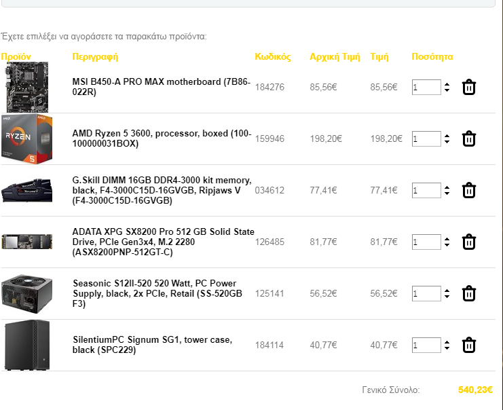This screenshot has height=410, width=503.
Task: Decrease quantity of AMD Ryzen 5 3600
Action: click(447, 142)
